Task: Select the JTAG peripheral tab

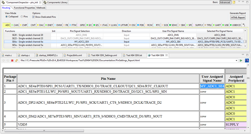Action: [x=104, y=25]
